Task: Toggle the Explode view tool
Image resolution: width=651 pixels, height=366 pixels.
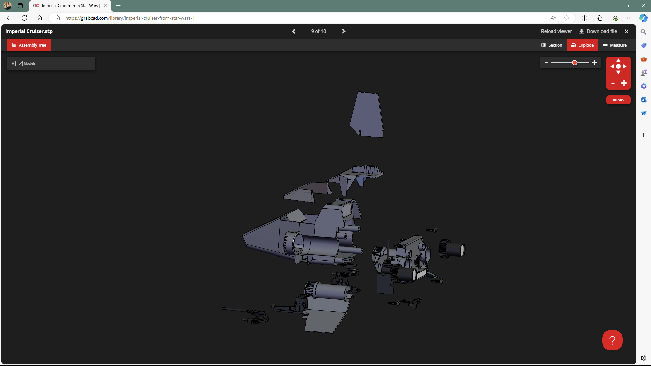Action: [x=582, y=45]
